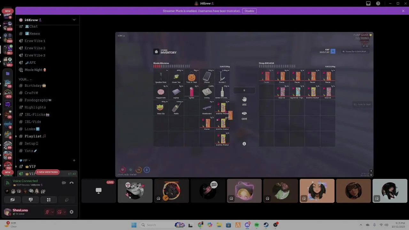This screenshot has height=230, width=409.
Task: Show hidden system tray icons
Action: point(361,225)
